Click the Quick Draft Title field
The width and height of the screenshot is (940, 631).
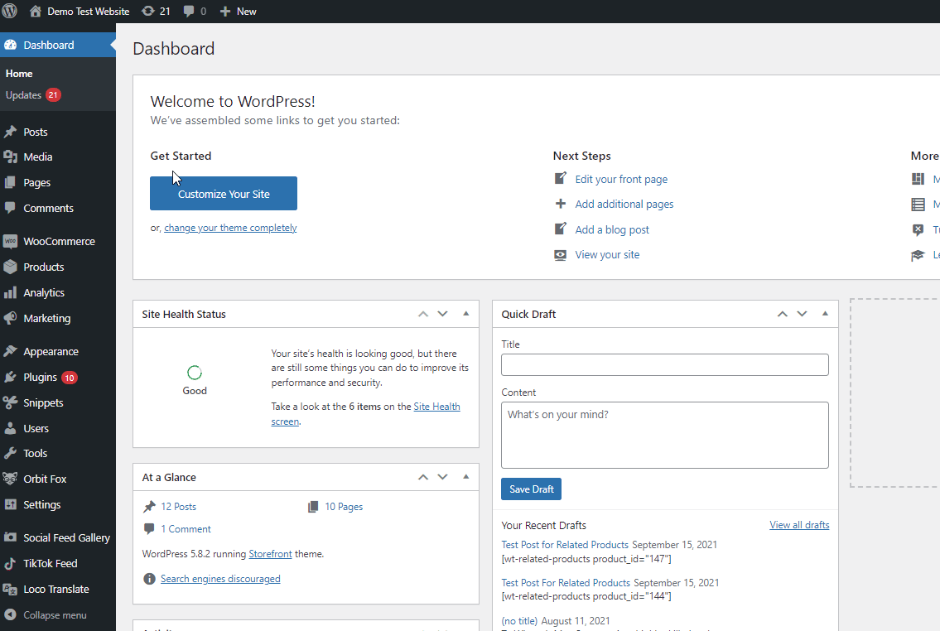point(664,364)
